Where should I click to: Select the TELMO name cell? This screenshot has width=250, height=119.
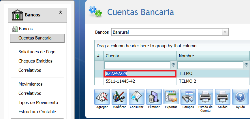(x=213, y=73)
